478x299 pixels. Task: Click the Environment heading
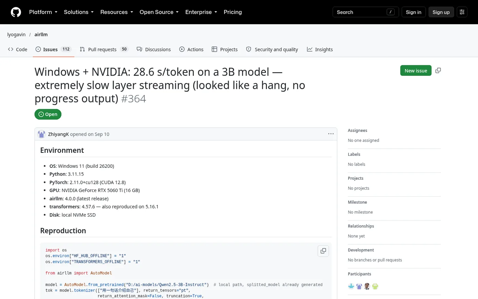[x=62, y=150]
